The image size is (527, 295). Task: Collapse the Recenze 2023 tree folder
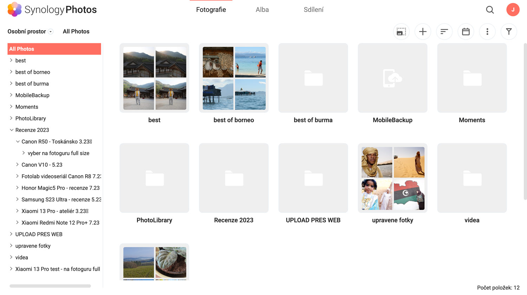point(11,130)
